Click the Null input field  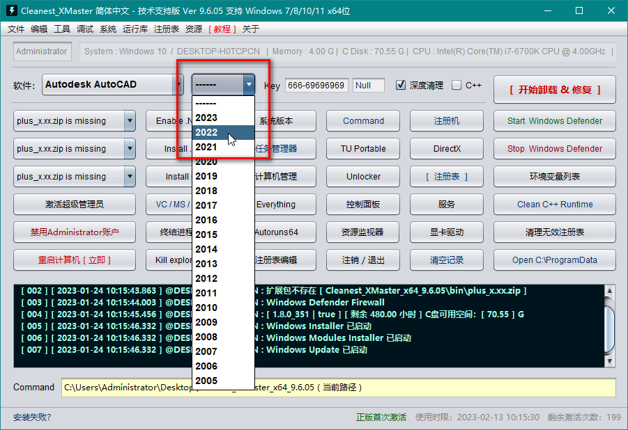369,85
